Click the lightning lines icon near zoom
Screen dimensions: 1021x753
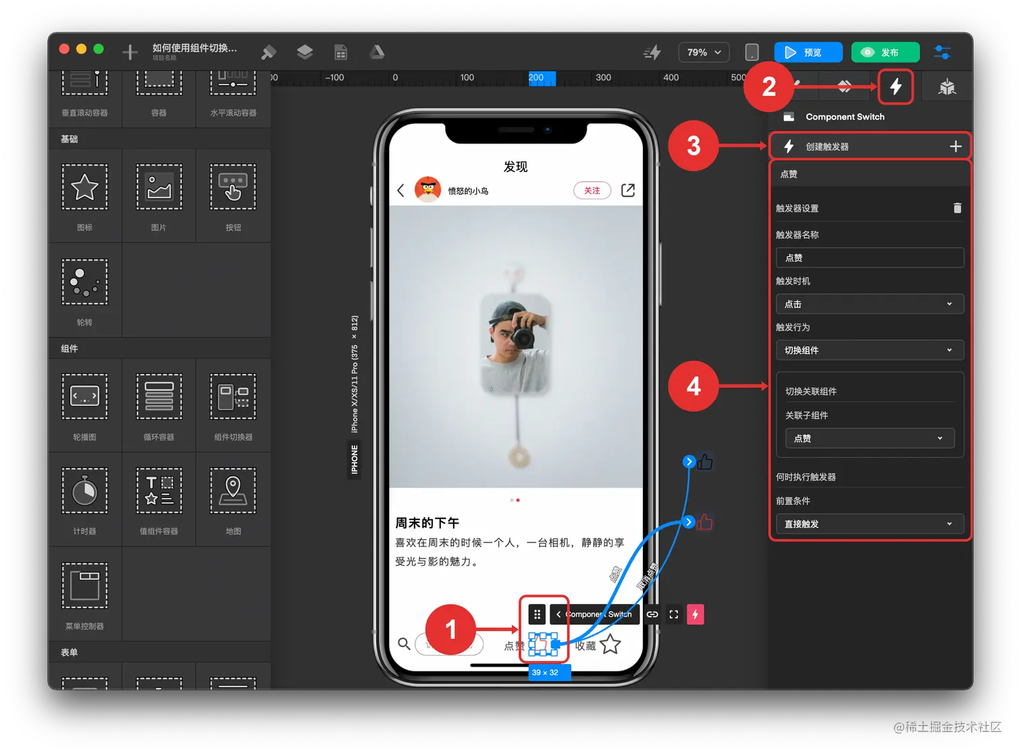[x=652, y=52]
